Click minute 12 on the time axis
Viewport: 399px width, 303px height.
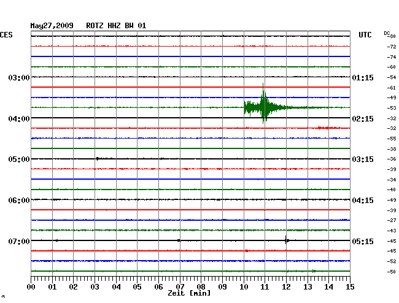[x=286, y=287]
